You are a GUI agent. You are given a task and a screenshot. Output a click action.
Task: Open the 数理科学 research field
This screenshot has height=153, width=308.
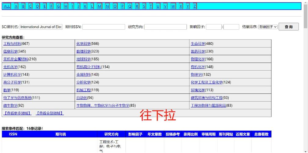point(83,51)
